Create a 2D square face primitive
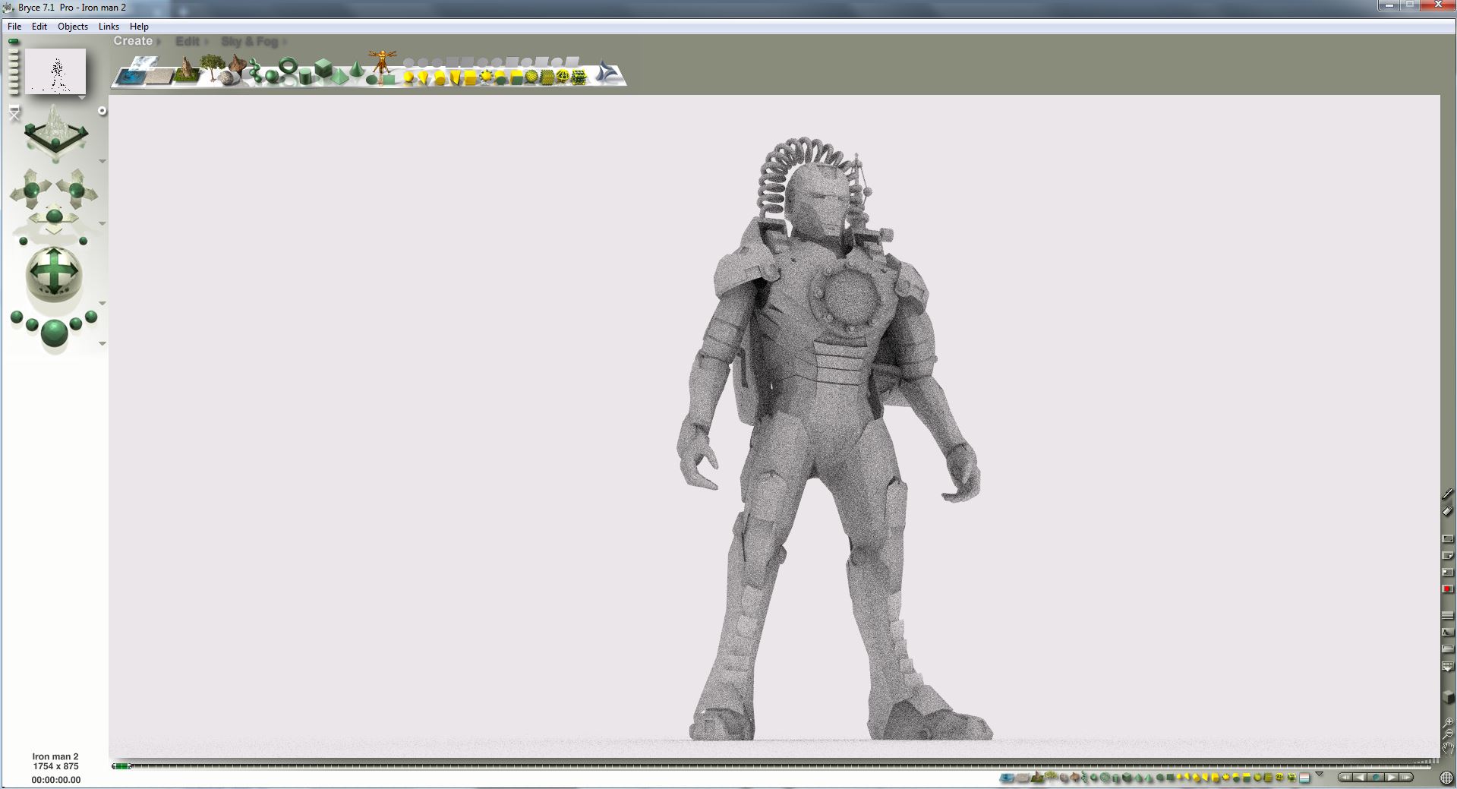Screen dimensions: 1457x789 pos(389,80)
